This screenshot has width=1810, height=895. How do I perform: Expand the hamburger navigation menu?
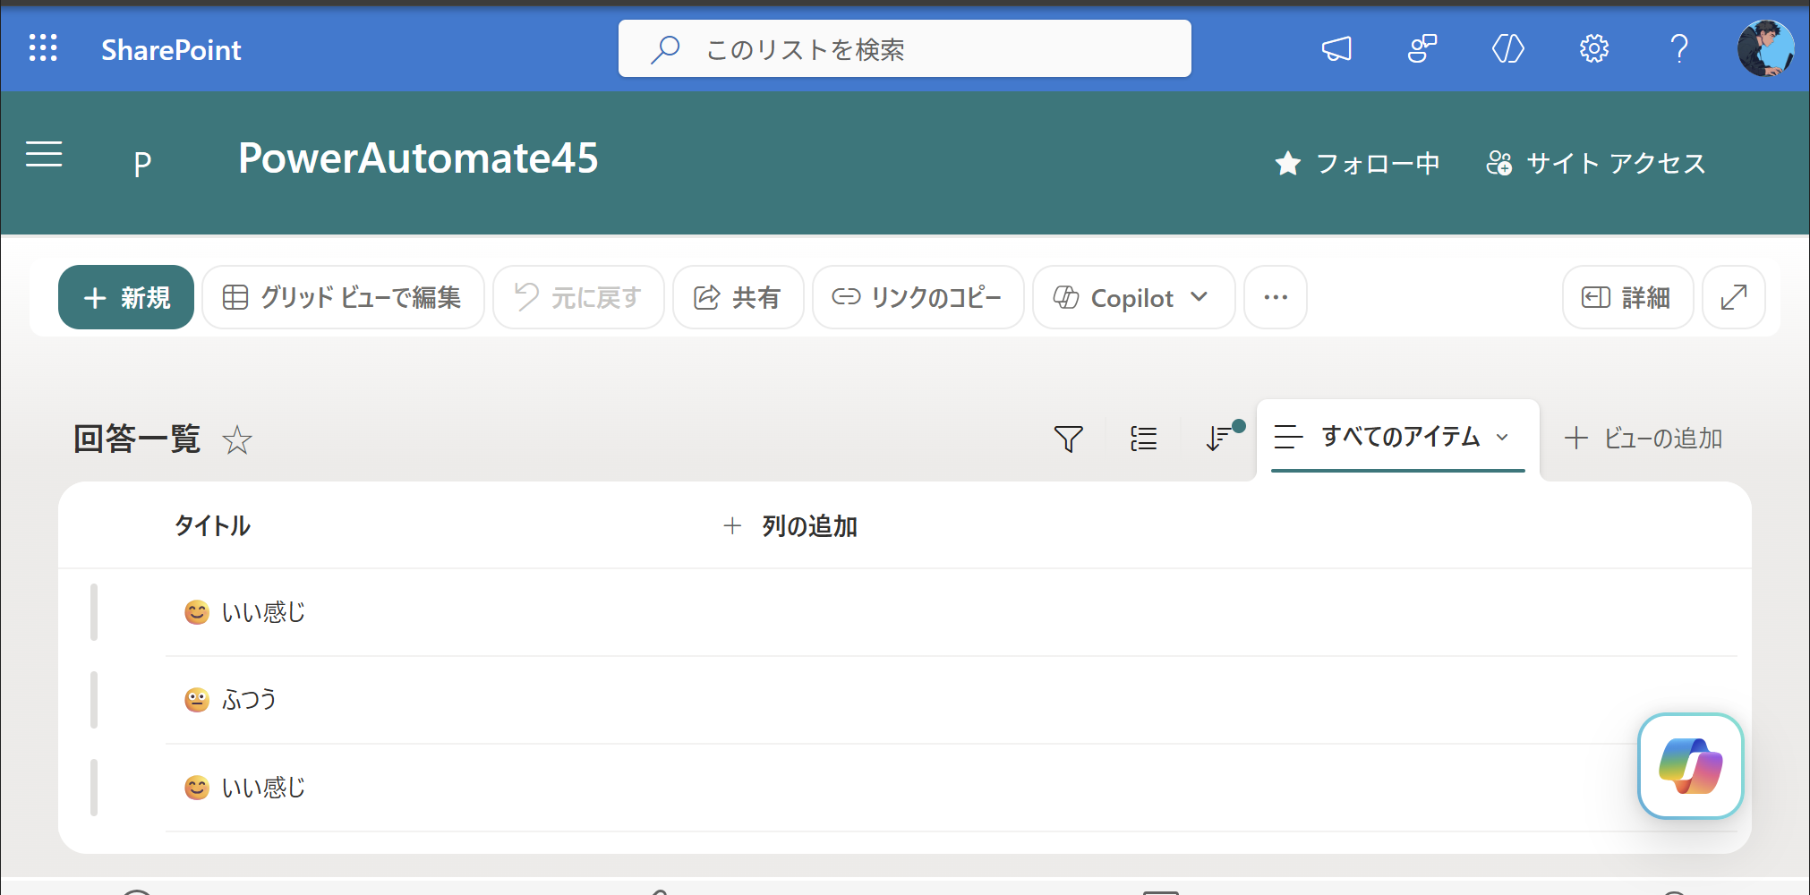click(44, 155)
